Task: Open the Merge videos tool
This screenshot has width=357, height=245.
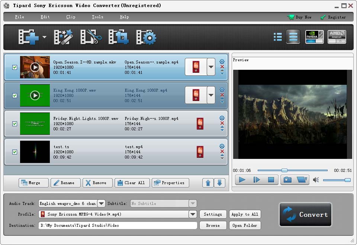Action: (33, 183)
